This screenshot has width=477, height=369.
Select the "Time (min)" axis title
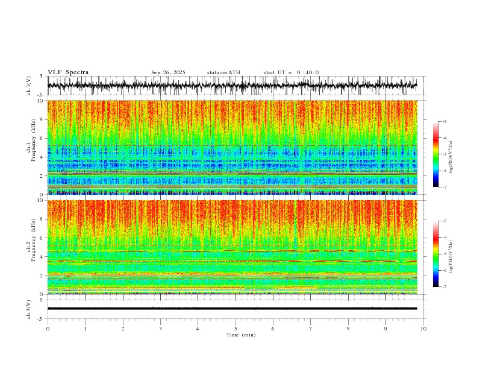241,335
